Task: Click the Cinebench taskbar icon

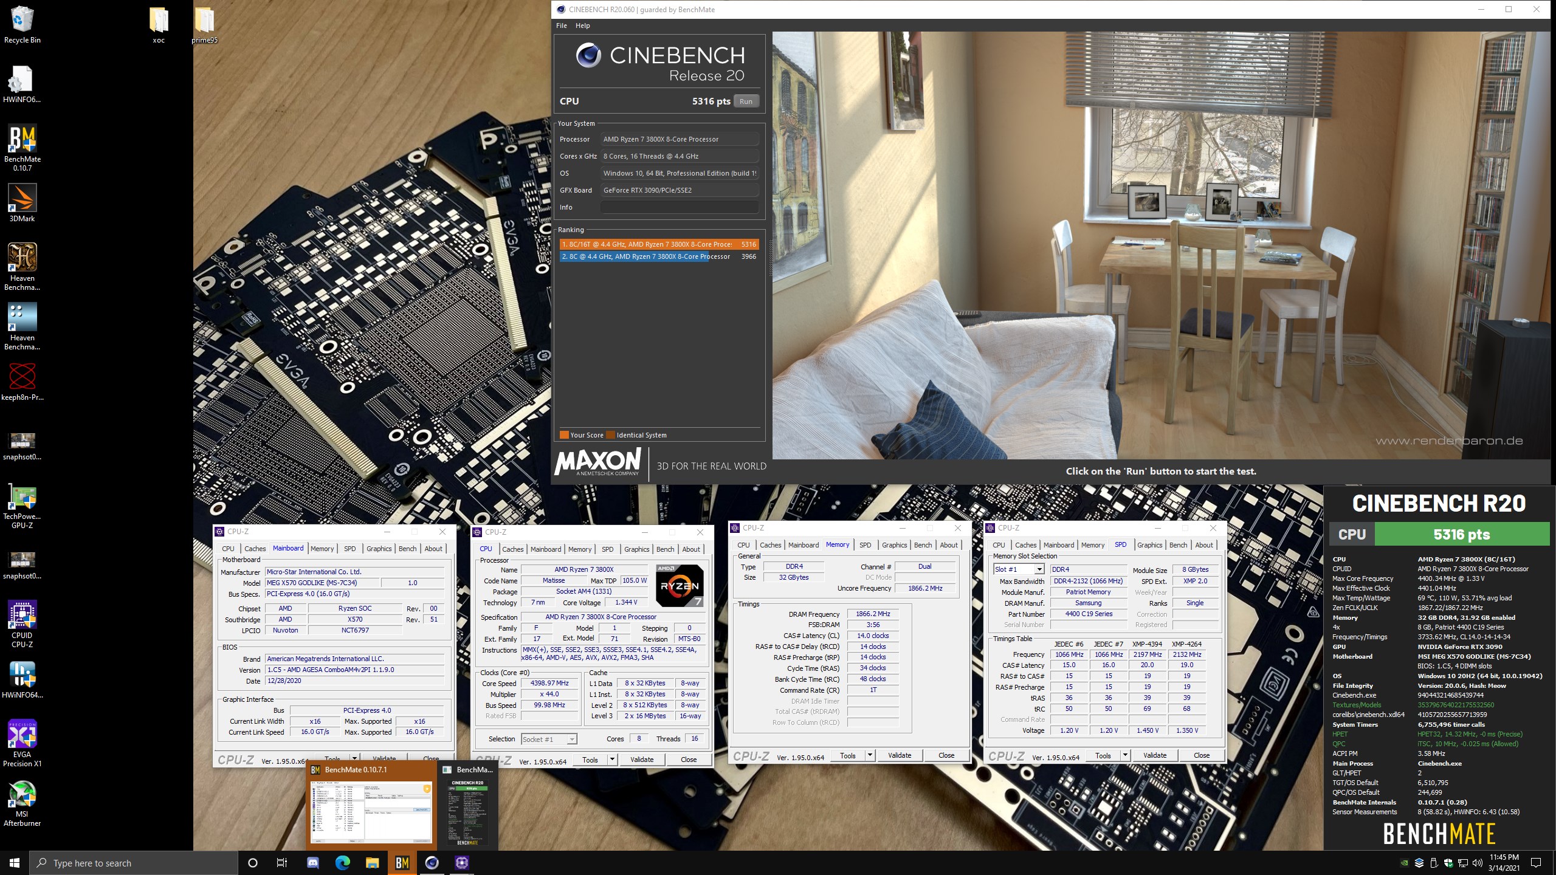Action: 432,863
